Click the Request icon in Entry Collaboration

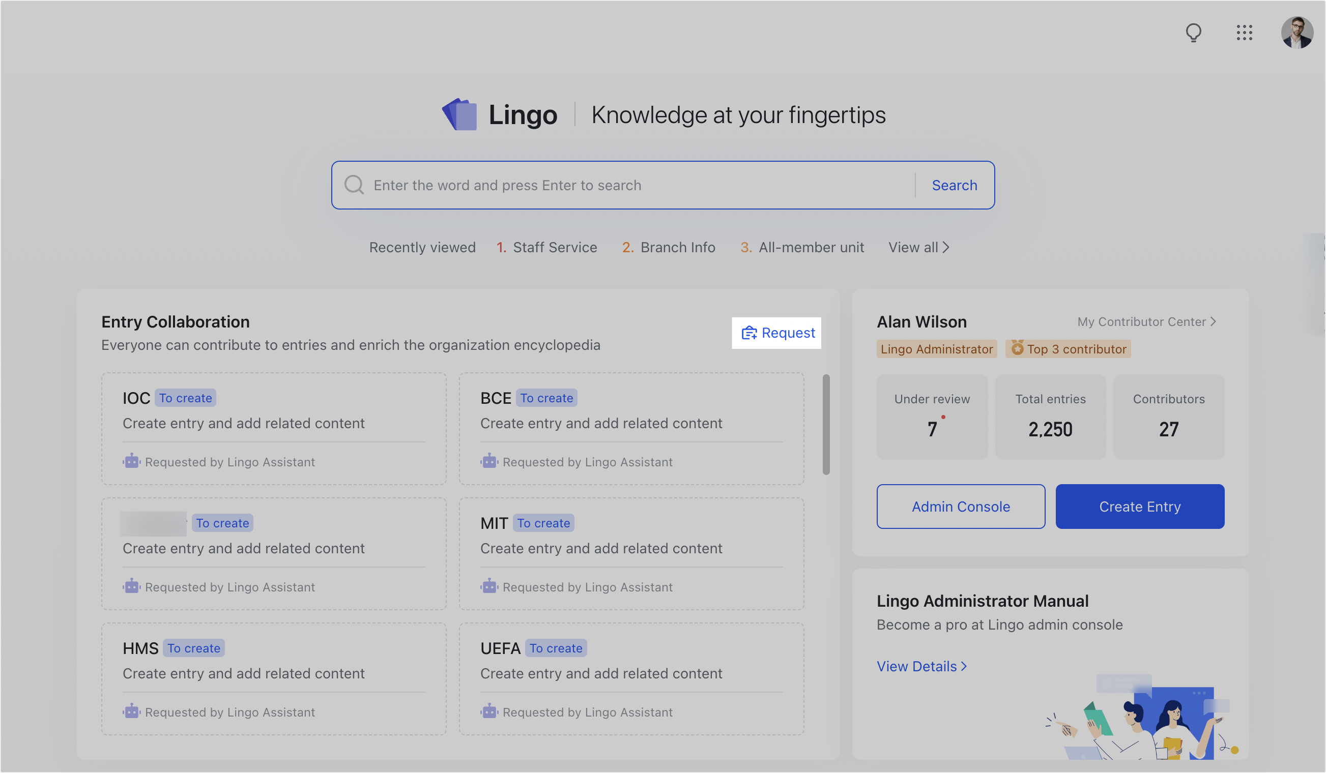(750, 333)
